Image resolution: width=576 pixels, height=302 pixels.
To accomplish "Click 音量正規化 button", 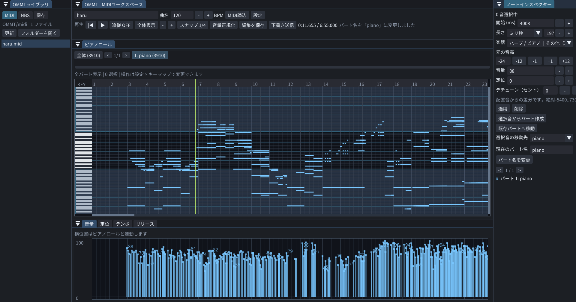I will (x=224, y=25).
